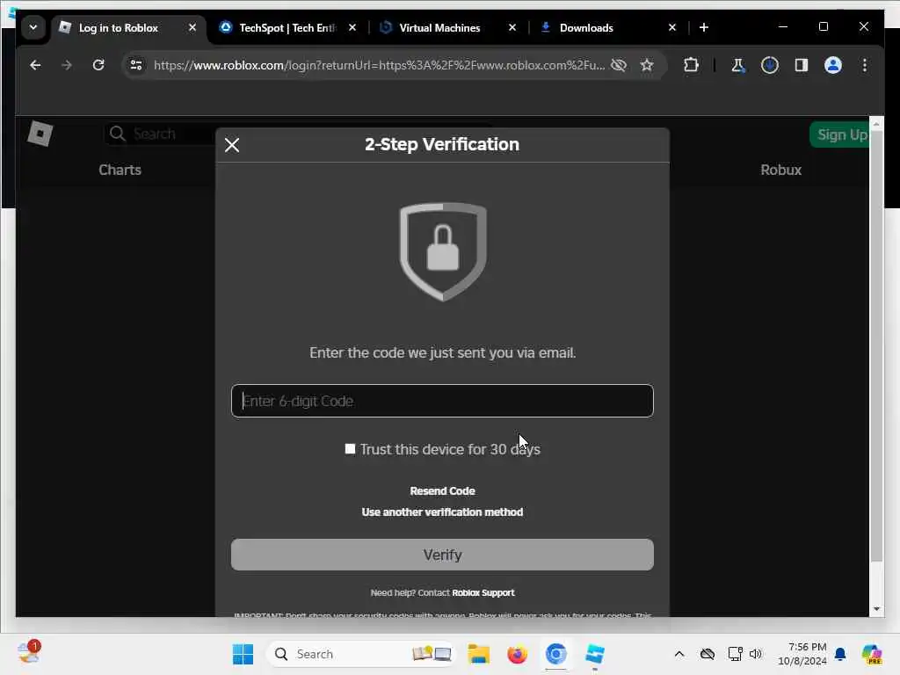Open the Windows Start menu
This screenshot has height=675, width=900.
coord(243,654)
